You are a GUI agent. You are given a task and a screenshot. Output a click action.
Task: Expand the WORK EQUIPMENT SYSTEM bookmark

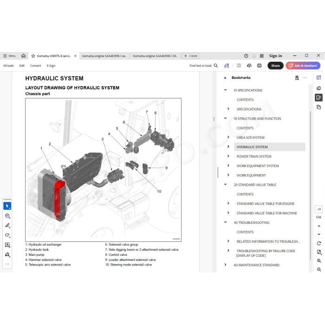coord(228,165)
